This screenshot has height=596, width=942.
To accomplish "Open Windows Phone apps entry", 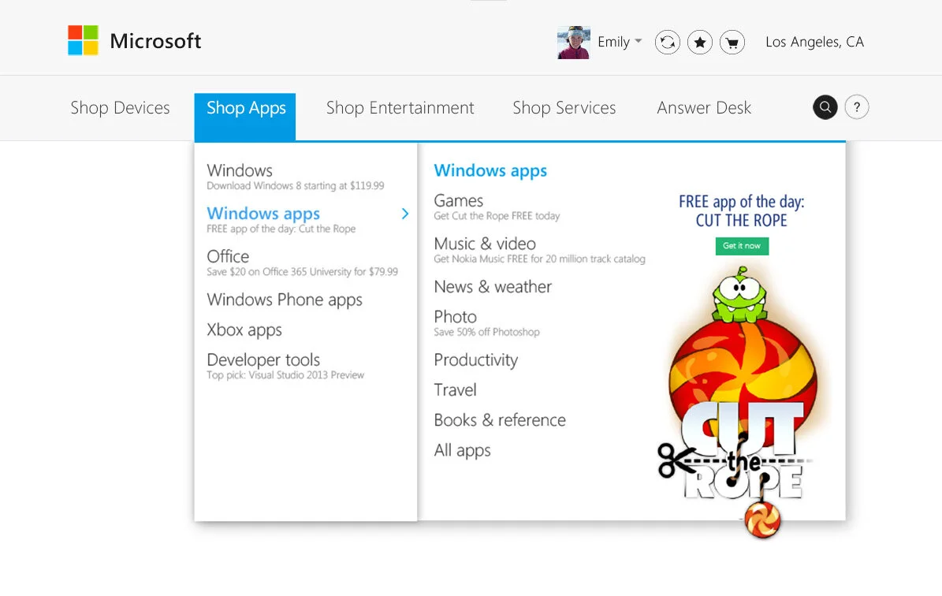I will click(x=285, y=300).
